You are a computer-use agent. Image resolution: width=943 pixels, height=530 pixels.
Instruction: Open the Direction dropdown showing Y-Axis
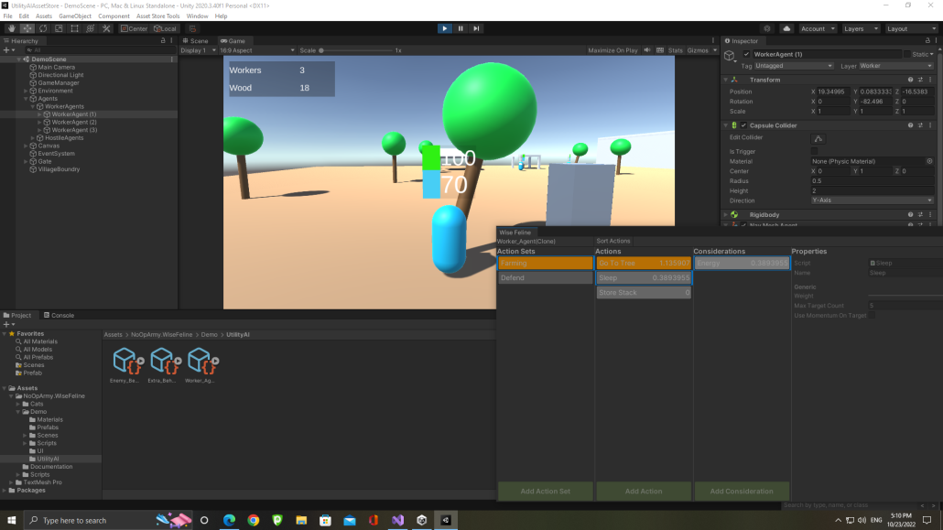[x=870, y=200]
